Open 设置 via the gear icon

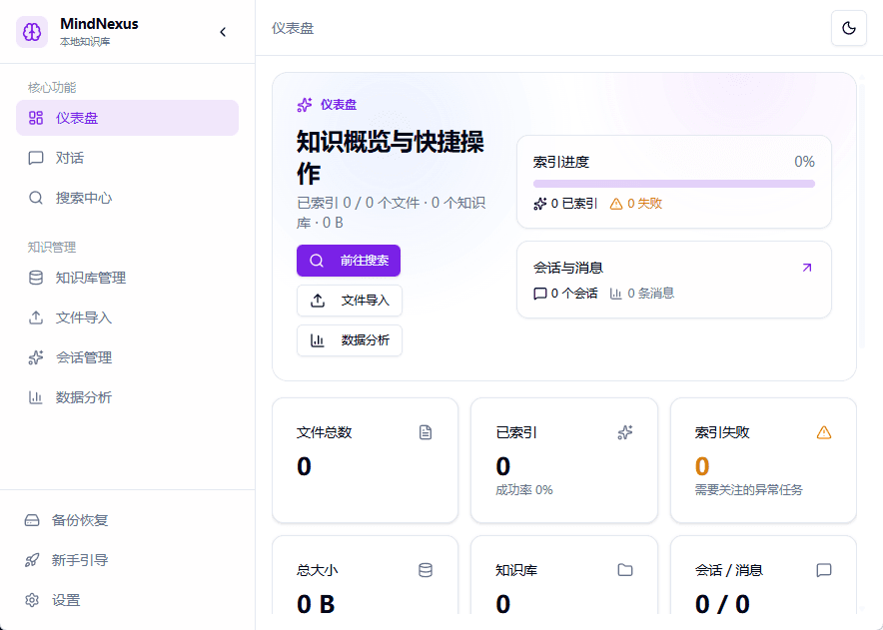tap(32, 600)
